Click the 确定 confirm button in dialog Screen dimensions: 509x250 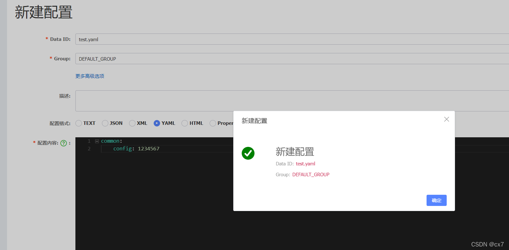[x=436, y=200]
